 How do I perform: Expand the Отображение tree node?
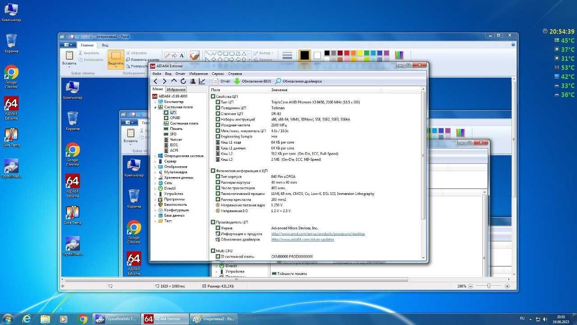point(155,167)
